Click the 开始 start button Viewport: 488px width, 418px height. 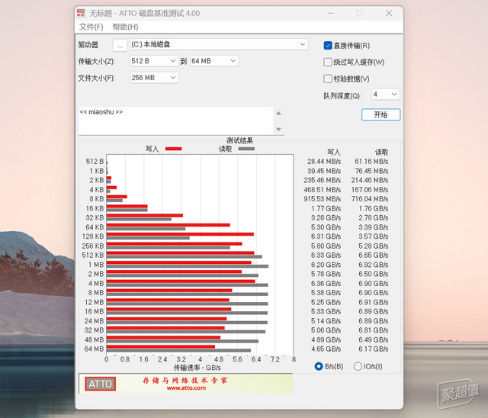(x=381, y=114)
